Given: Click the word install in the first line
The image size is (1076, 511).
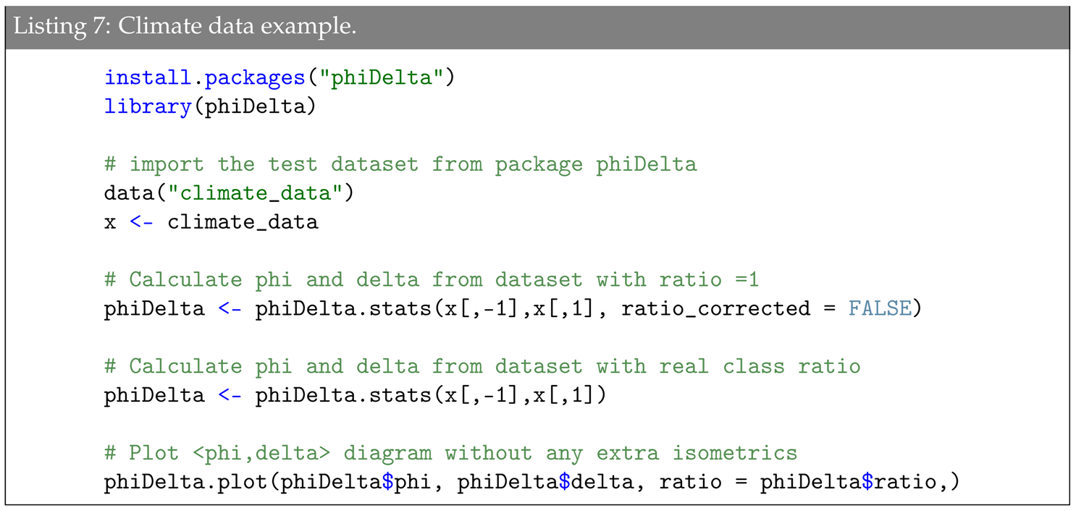Looking at the screenshot, I should pos(142,77).
